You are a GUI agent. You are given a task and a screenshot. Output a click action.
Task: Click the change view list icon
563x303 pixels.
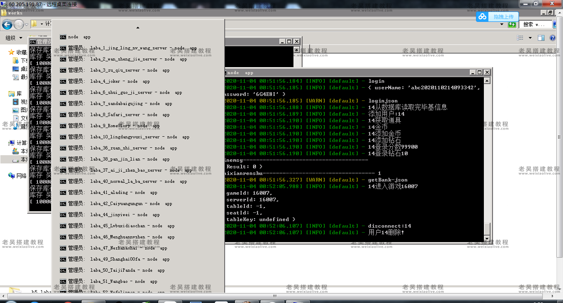(520, 38)
